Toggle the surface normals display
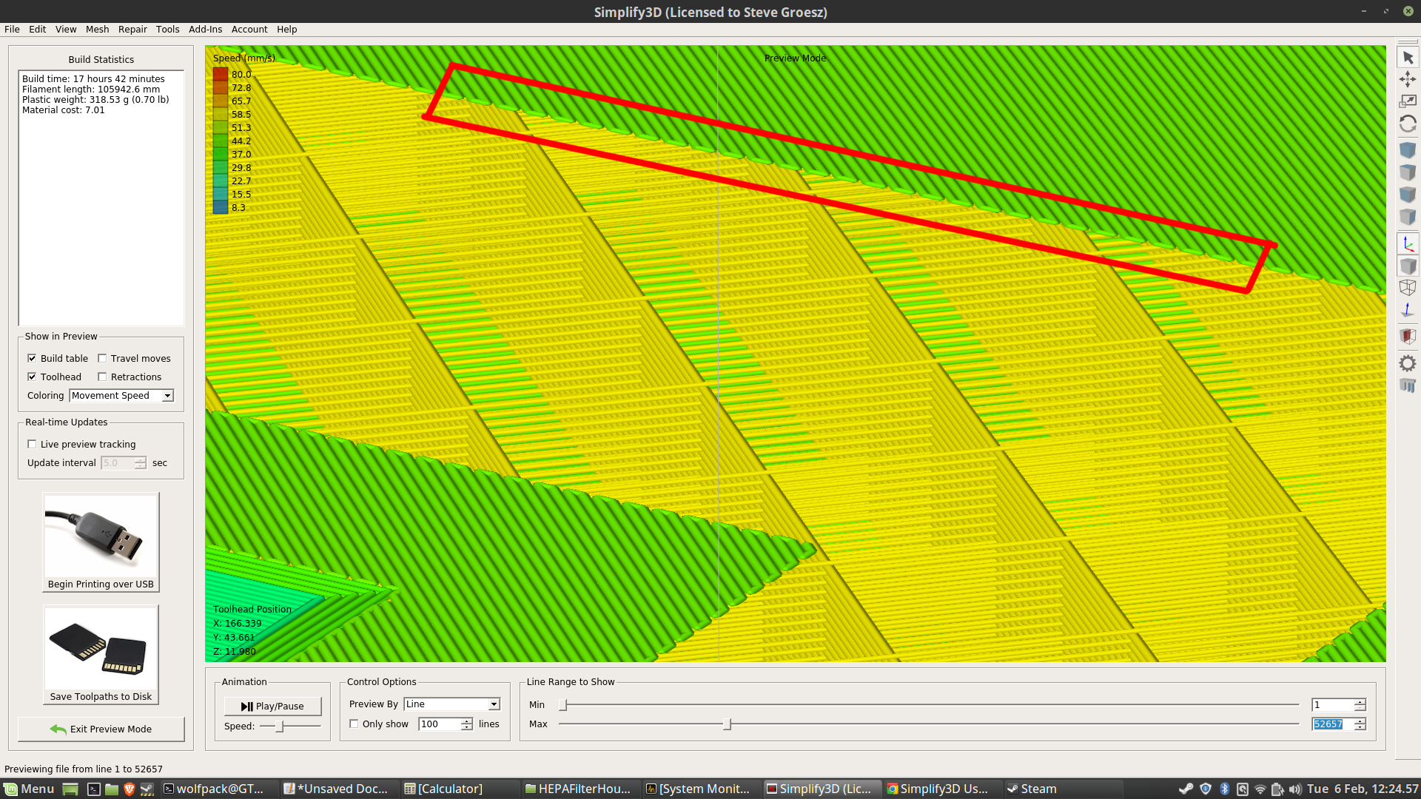Image resolution: width=1421 pixels, height=799 pixels. (1408, 310)
